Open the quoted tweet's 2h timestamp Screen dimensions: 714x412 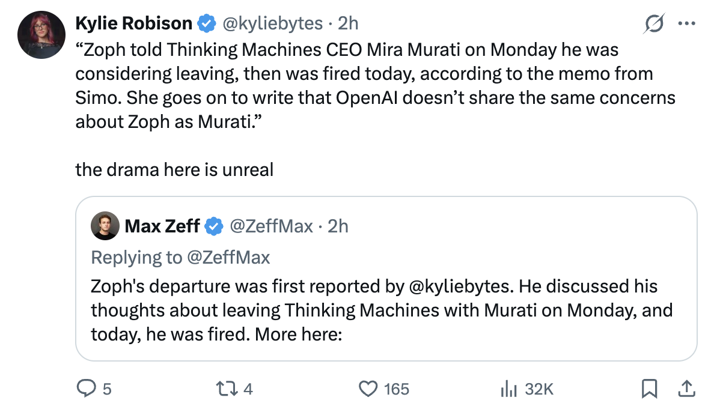[x=338, y=226]
